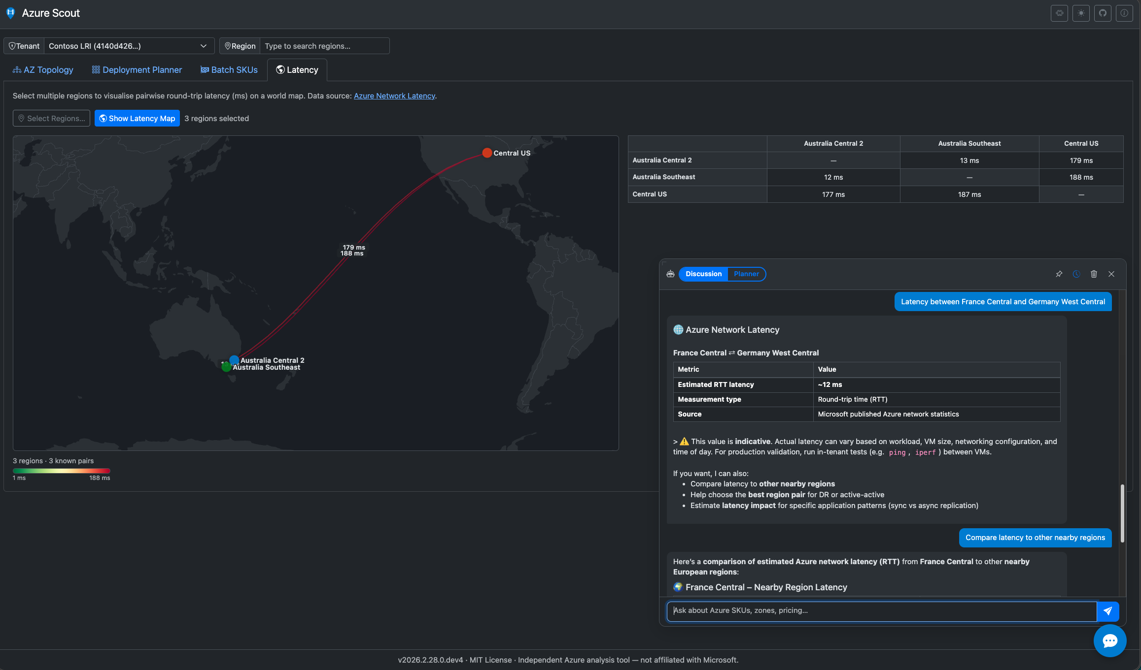Screen dimensions: 1141x670
Task: Click the '3 regions · 3 known pairs' text
Action: tap(53, 461)
